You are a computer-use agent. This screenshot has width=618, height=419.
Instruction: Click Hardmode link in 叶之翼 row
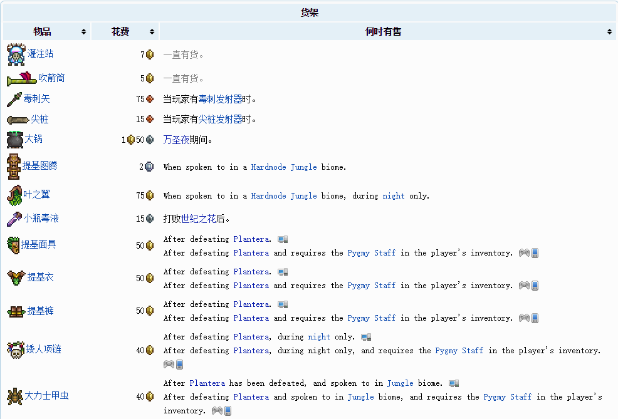pos(268,195)
